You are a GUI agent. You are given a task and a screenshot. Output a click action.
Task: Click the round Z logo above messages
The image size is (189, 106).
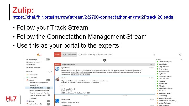(105, 60)
